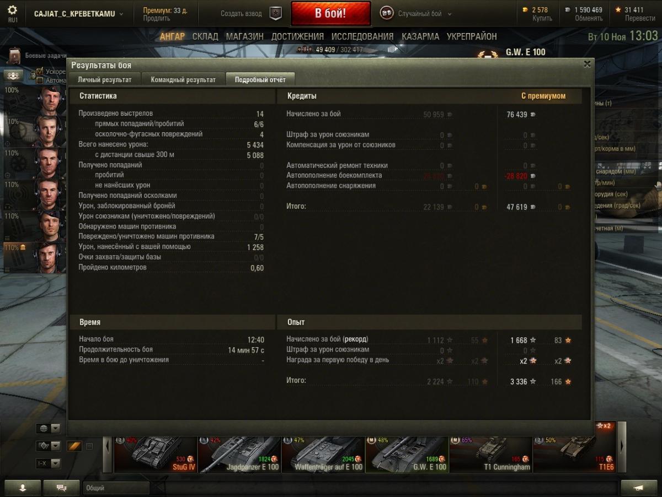Image resolution: width=662 pixels, height=497 pixels.
Task: Select the crew member with the academy icon
Action: (51, 257)
